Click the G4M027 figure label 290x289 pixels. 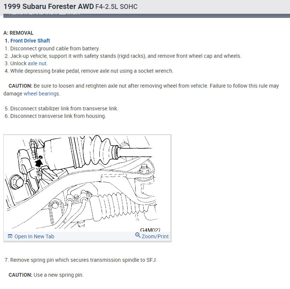point(150,230)
